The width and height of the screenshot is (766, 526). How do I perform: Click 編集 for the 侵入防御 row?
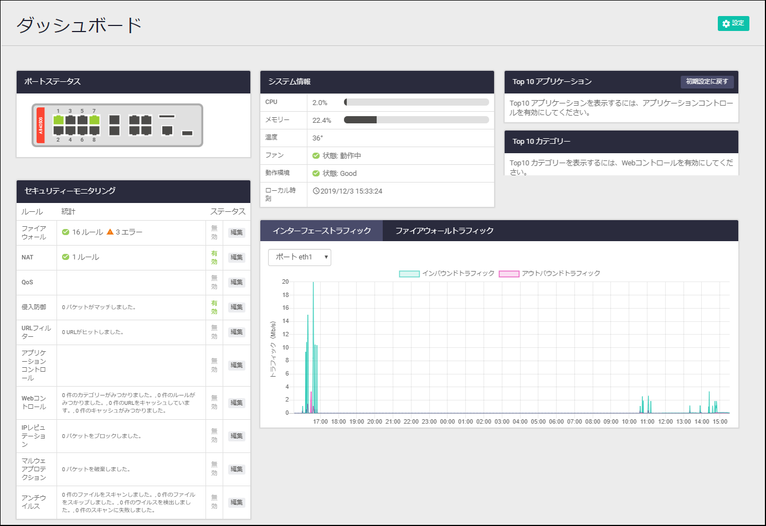(x=237, y=308)
